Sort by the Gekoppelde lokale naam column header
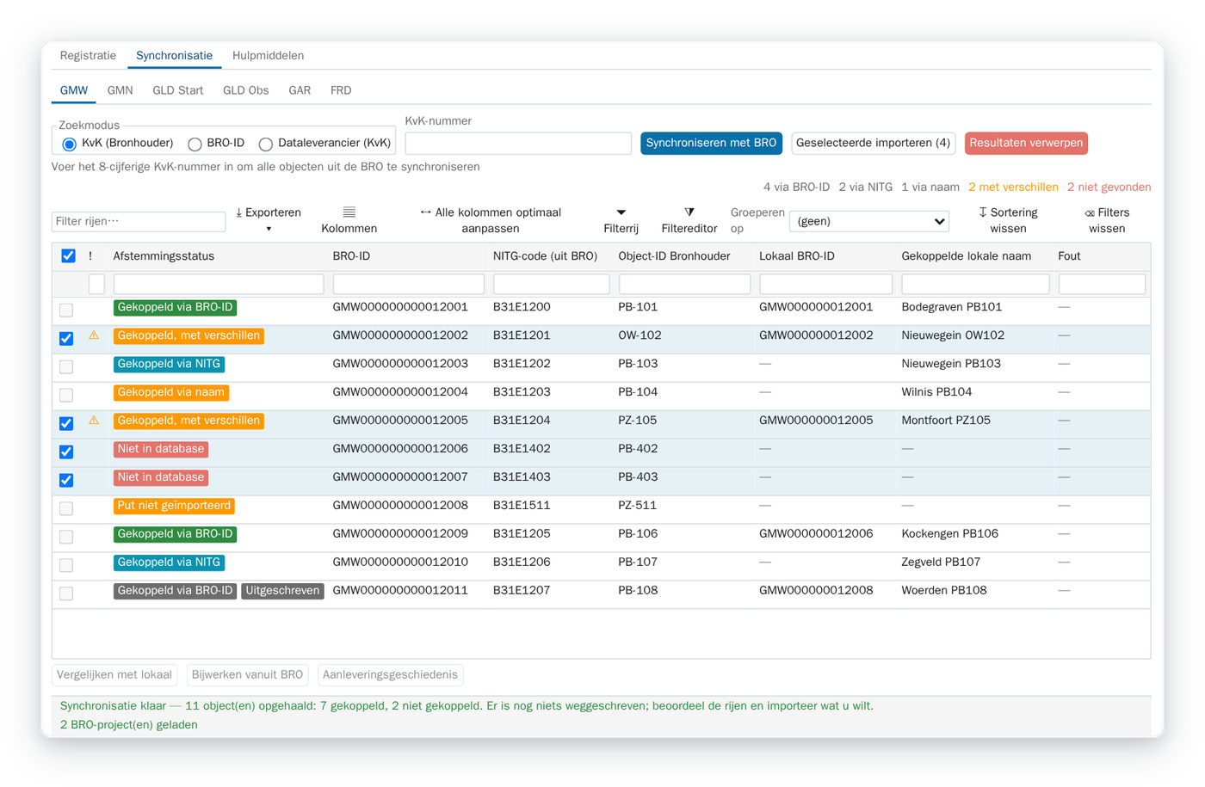 coord(966,256)
